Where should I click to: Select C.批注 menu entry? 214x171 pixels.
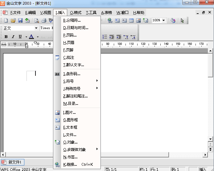pyautogui.click(x=77, y=58)
